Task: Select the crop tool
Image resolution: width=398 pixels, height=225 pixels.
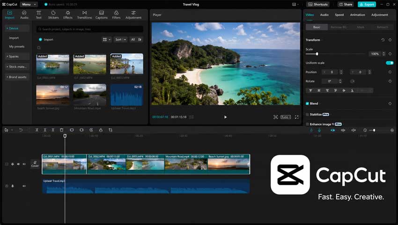Action: 111,130
